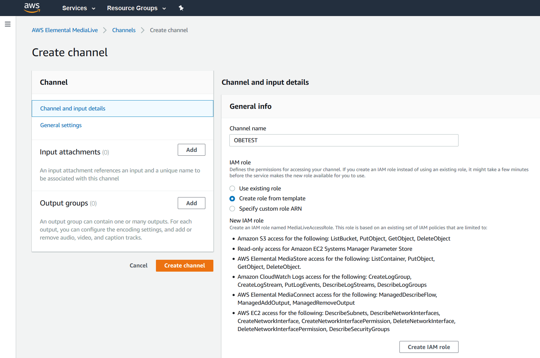Add an input attachment

coord(192,150)
